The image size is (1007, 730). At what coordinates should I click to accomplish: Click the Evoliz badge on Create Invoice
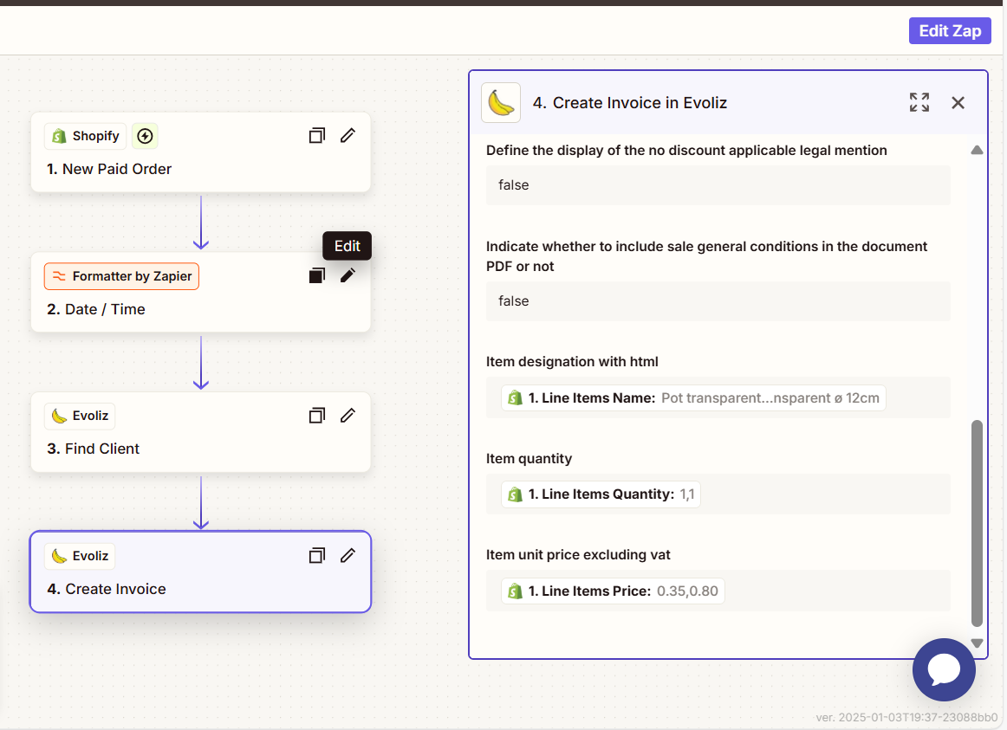coord(80,556)
